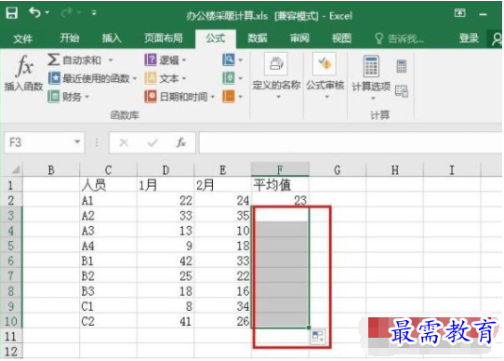Open the 计算选项 dropdown
Image resolution: width=504 pixels, height=361 pixels.
click(x=371, y=77)
